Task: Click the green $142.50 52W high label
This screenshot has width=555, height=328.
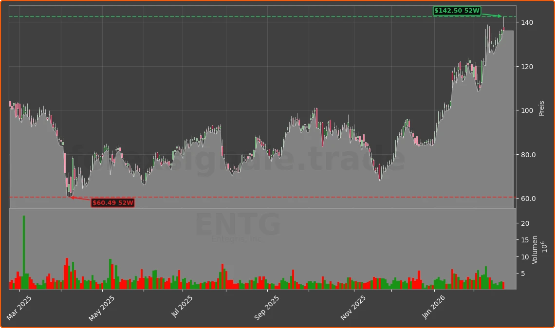Action: [457, 10]
